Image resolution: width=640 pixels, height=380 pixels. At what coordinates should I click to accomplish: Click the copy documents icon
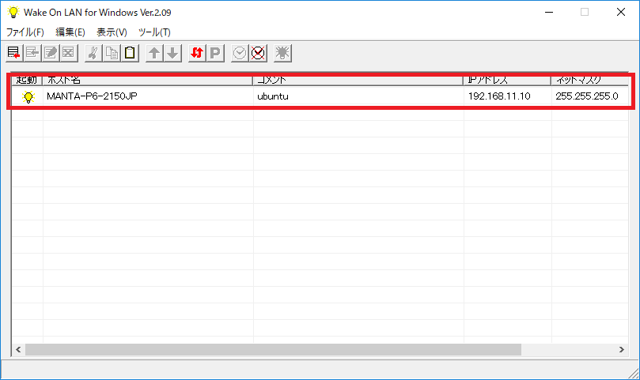pyautogui.click(x=112, y=53)
